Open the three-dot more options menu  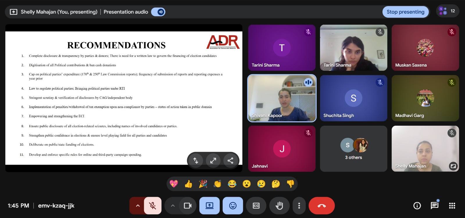click(299, 206)
